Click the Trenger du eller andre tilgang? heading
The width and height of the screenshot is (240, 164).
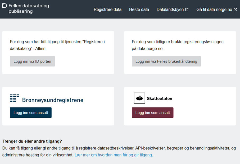[x=32, y=141]
